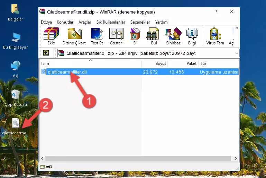Click the status bar drive icon
The height and width of the screenshot is (178, 266).
(42, 167)
